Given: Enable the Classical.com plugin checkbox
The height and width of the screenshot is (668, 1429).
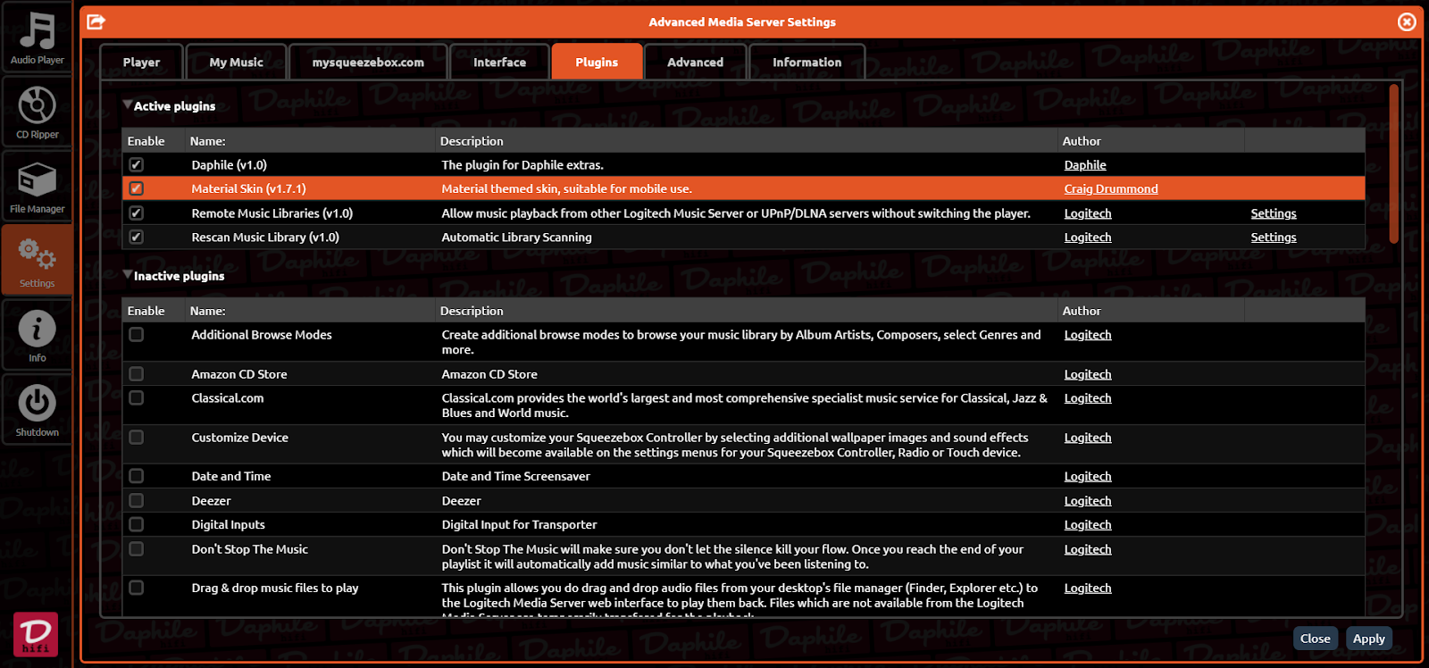Looking at the screenshot, I should 137,397.
